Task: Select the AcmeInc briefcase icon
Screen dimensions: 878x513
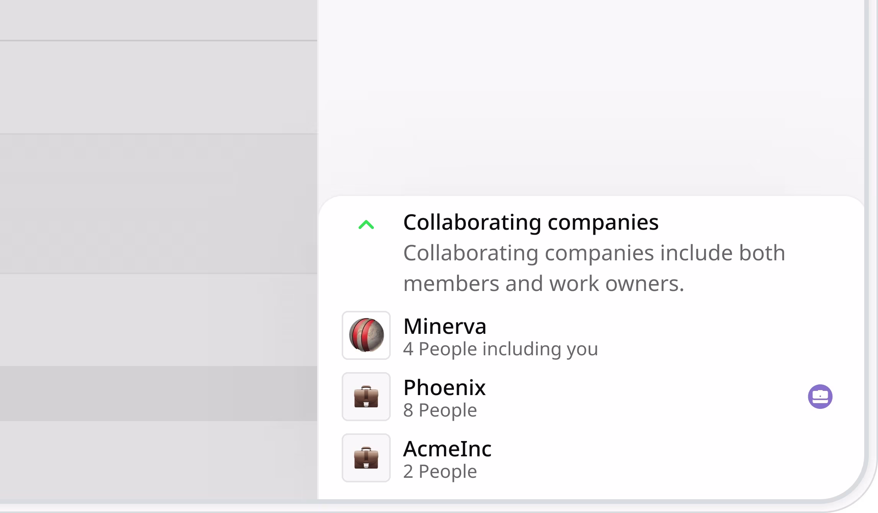Action: [366, 458]
